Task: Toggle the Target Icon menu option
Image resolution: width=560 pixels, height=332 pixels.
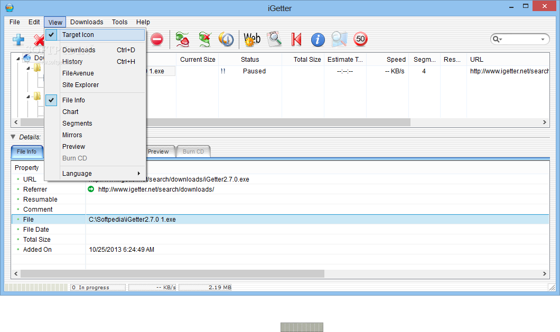Action: pyautogui.click(x=95, y=35)
